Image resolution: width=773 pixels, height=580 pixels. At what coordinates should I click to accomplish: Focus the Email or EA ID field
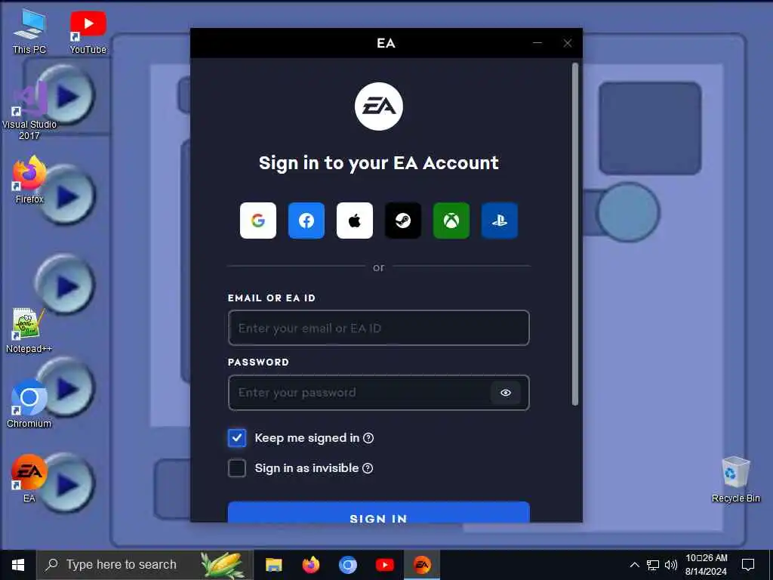(379, 328)
